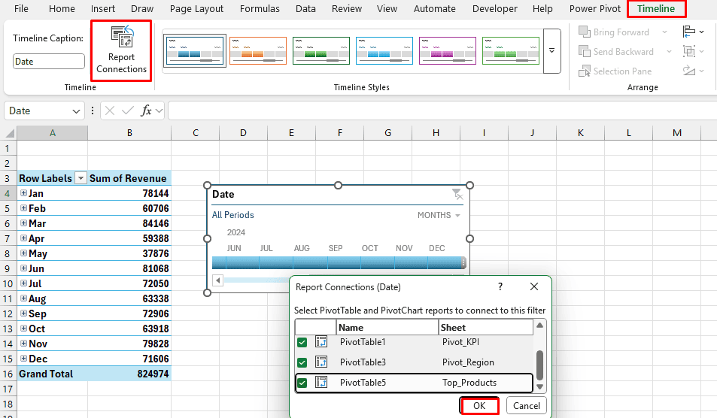Switch to the Timeline tab
The width and height of the screenshot is (717, 418).
pyautogui.click(x=656, y=9)
